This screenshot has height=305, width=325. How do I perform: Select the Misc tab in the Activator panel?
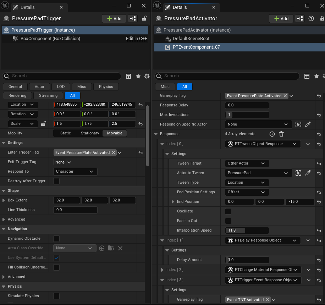tap(165, 86)
